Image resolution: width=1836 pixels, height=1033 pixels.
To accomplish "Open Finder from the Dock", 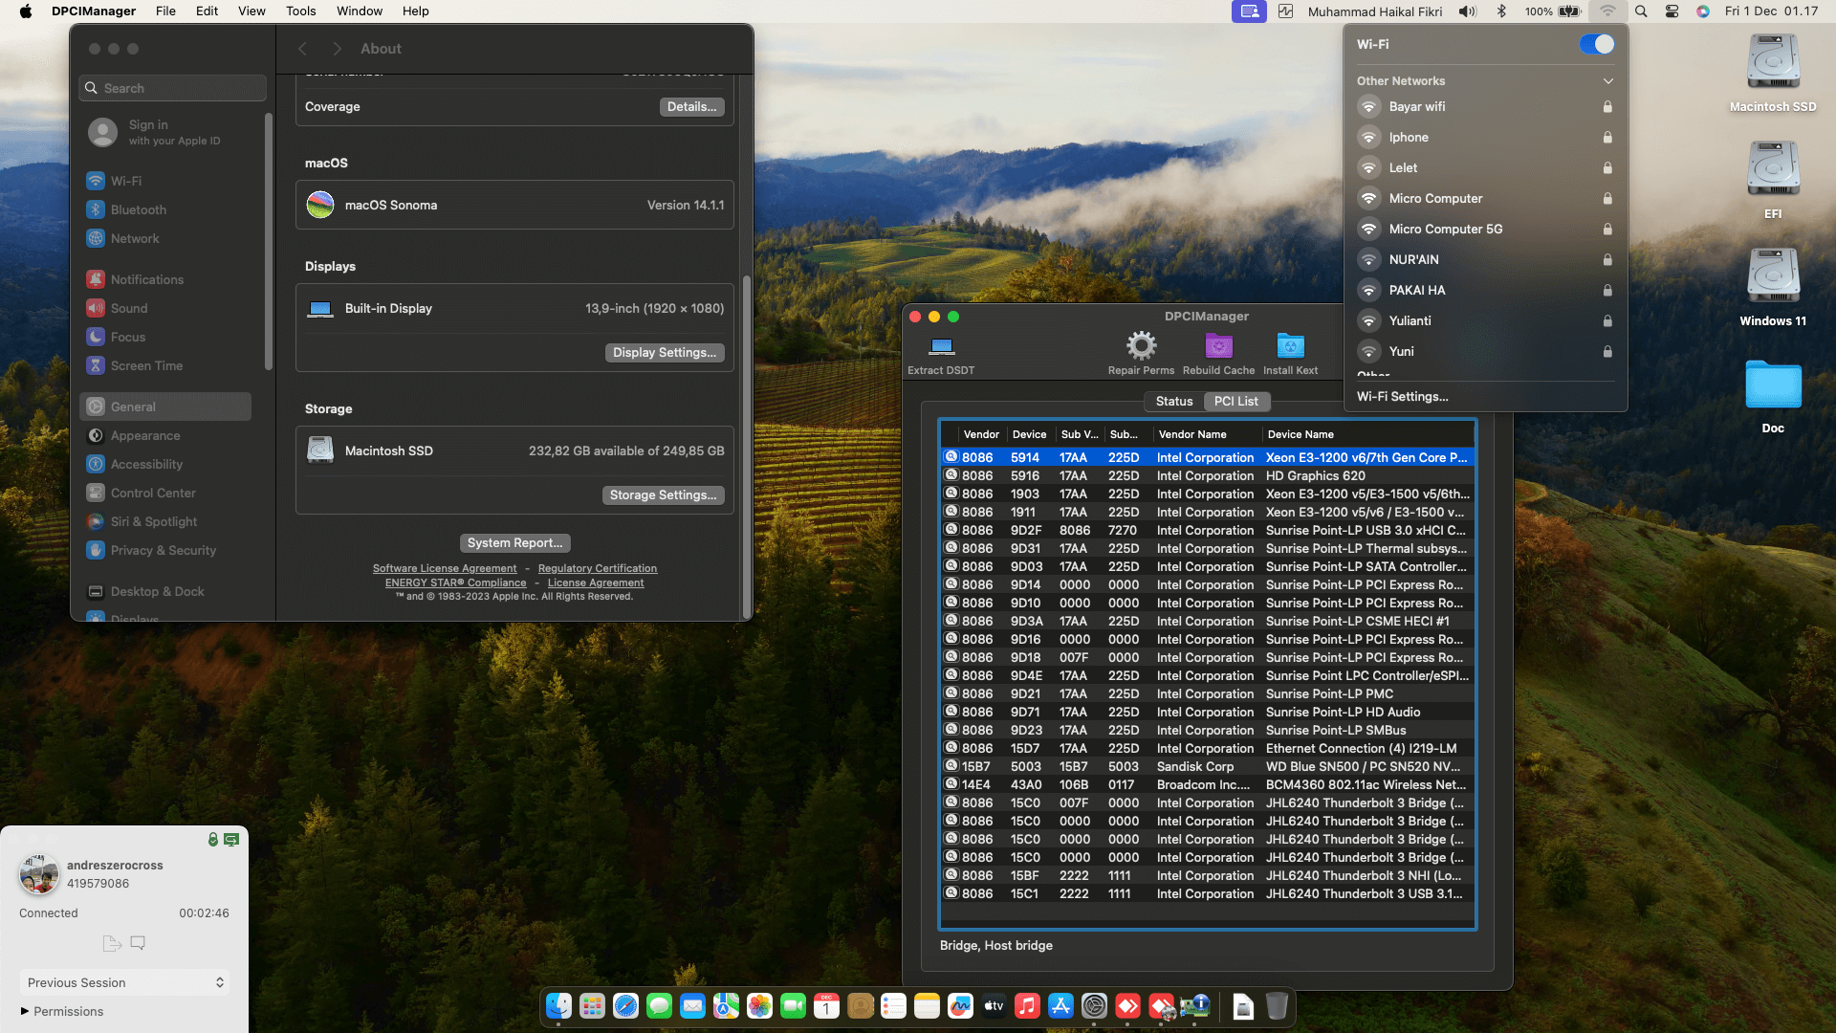I will [x=559, y=1006].
